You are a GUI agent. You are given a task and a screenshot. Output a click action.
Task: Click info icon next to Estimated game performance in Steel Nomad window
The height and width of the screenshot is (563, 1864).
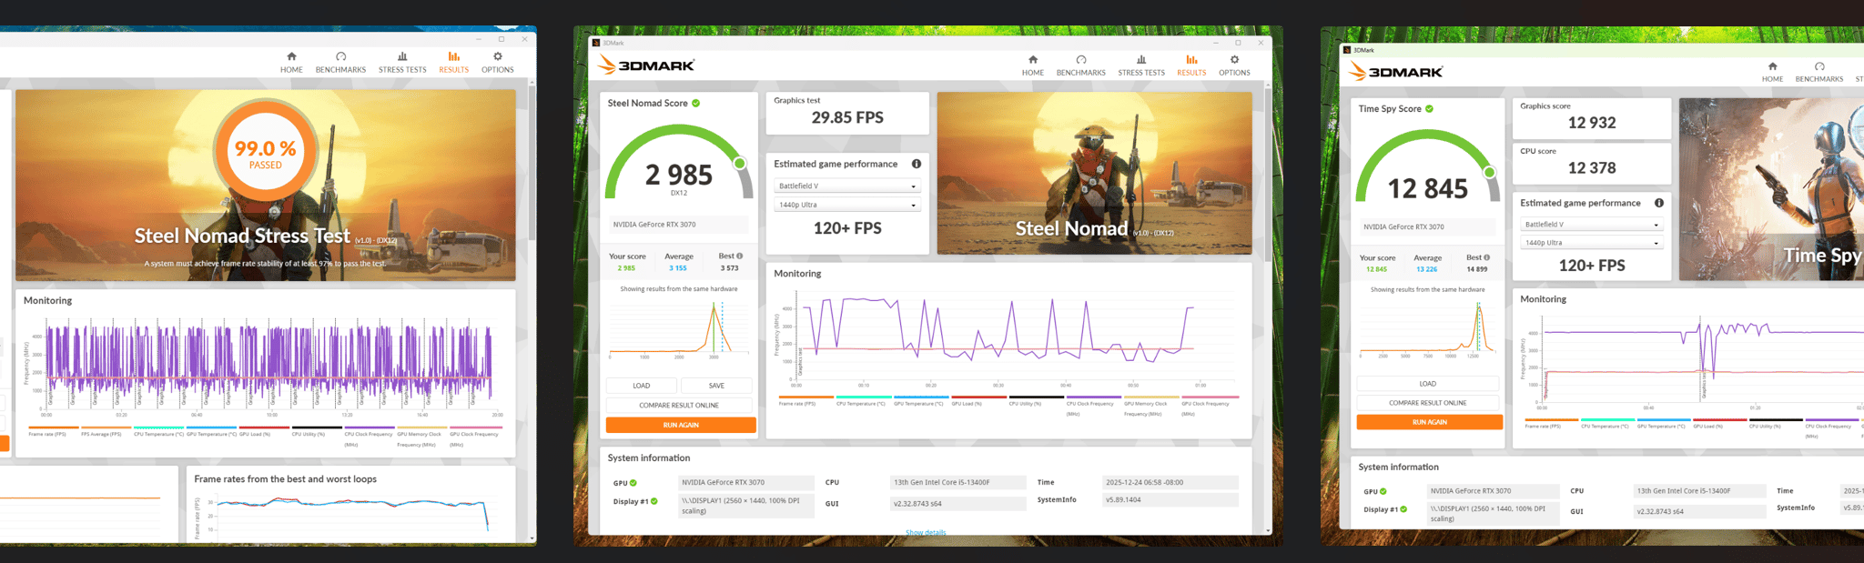[917, 164]
